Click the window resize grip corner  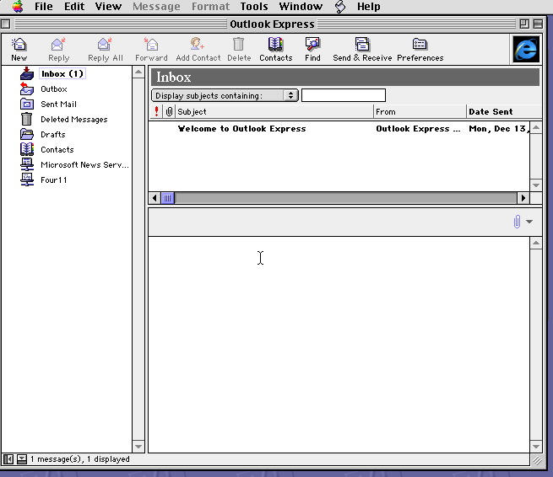(x=537, y=460)
